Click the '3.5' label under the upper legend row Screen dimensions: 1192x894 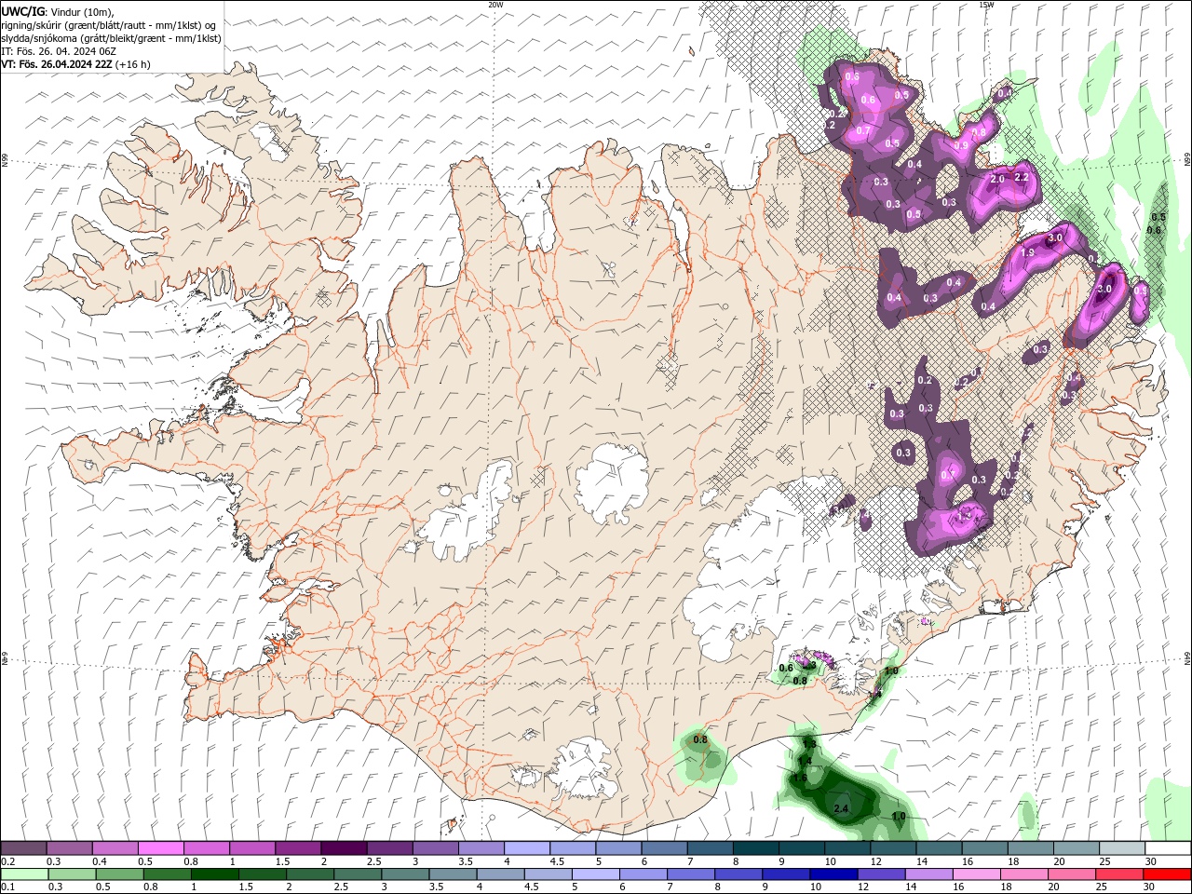[x=466, y=861]
